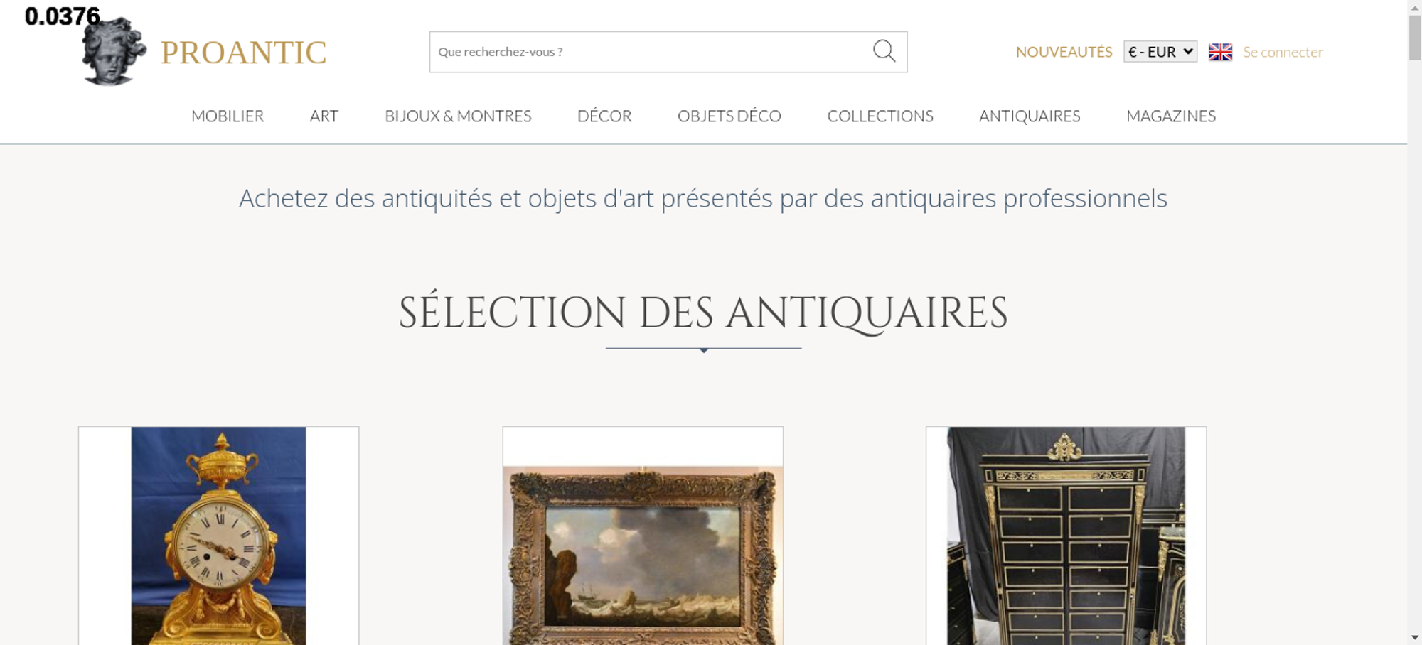
Task: Open the COLLECTIONS menu
Action: coord(880,116)
